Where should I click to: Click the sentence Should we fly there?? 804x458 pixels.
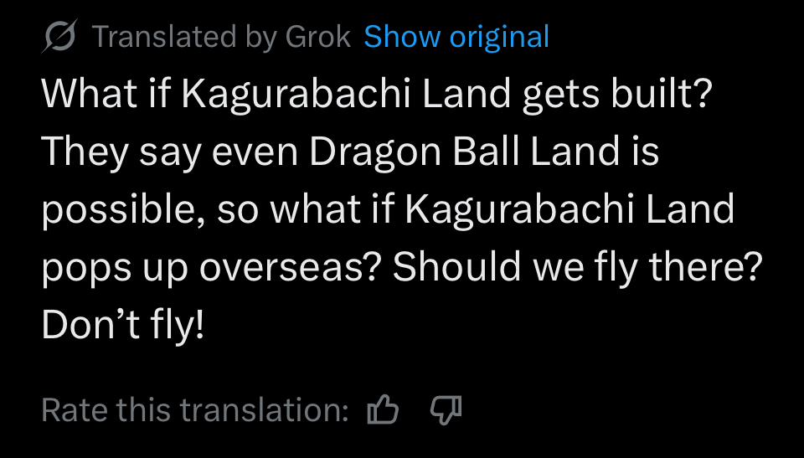point(578,268)
